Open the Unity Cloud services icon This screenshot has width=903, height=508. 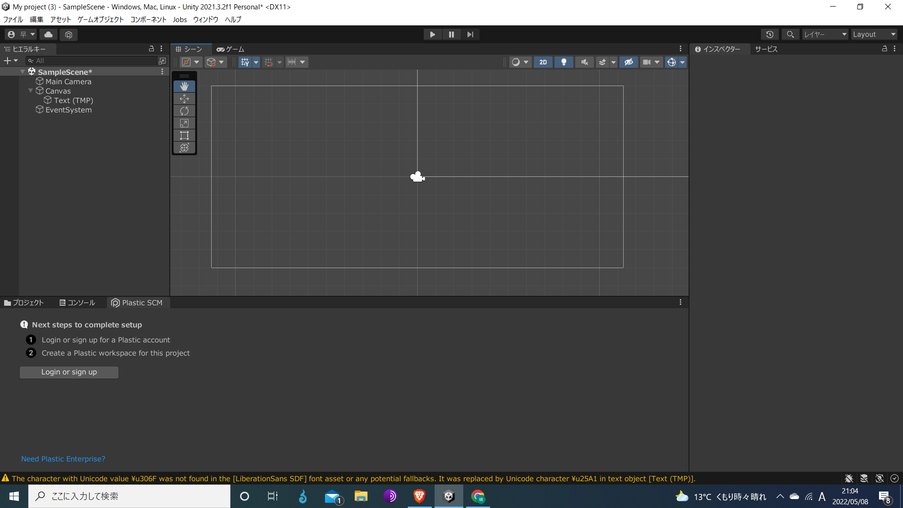point(48,34)
